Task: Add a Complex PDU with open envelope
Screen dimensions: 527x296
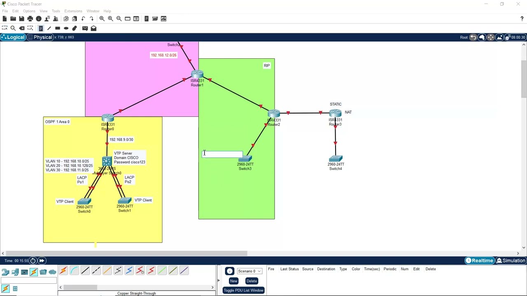Action: pos(93,28)
